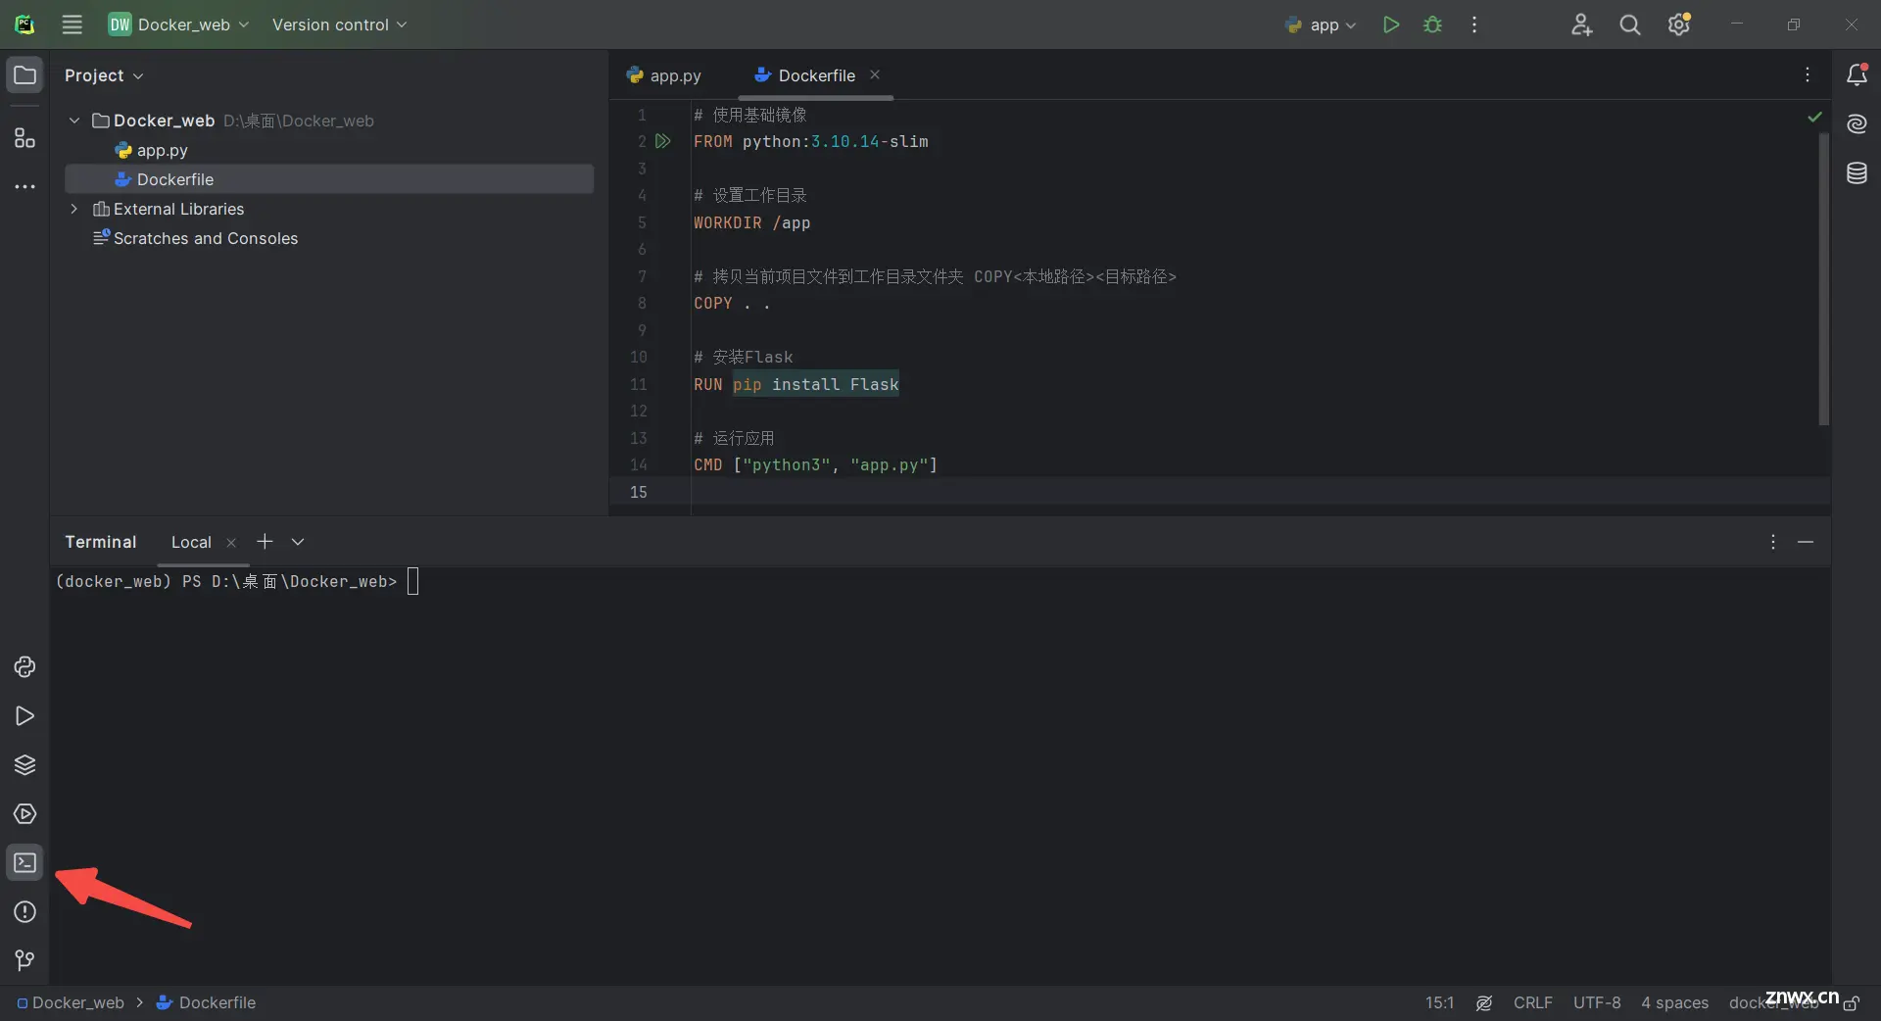Switch to the app.py editor tab
The image size is (1881, 1021).
click(665, 75)
